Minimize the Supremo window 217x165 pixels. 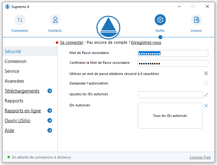[x=179, y=6]
